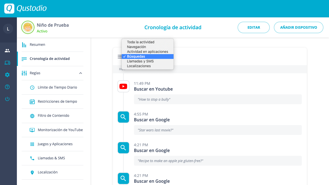Select the checked Búsquedas filter option

148,56
